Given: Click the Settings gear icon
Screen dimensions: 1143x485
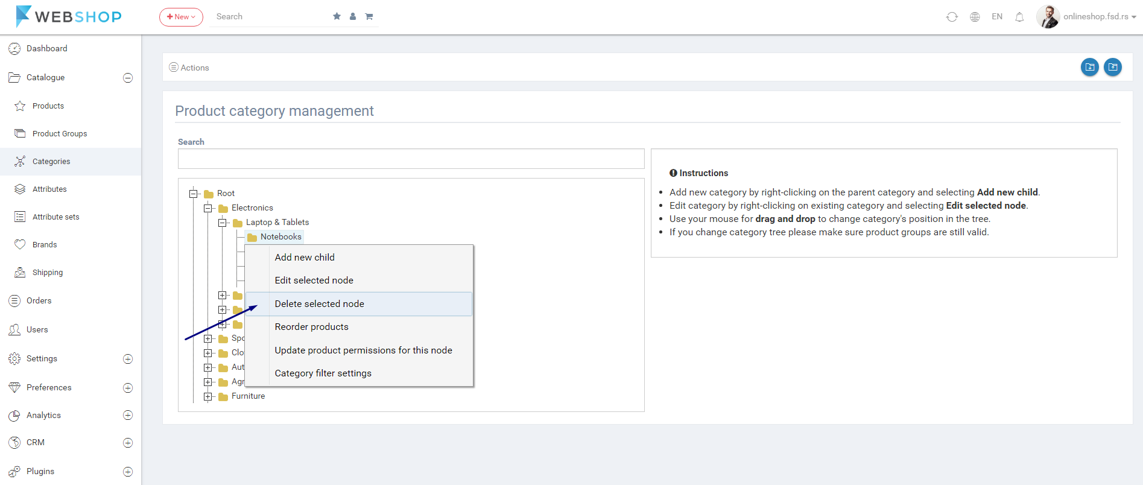Looking at the screenshot, I should [x=14, y=358].
